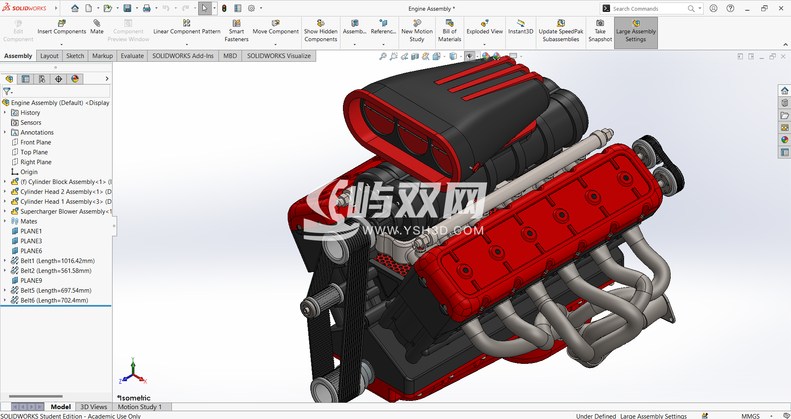Click the tree filter funnel field
Image resolution: width=791 pixels, height=419 pixels.
[x=56, y=91]
